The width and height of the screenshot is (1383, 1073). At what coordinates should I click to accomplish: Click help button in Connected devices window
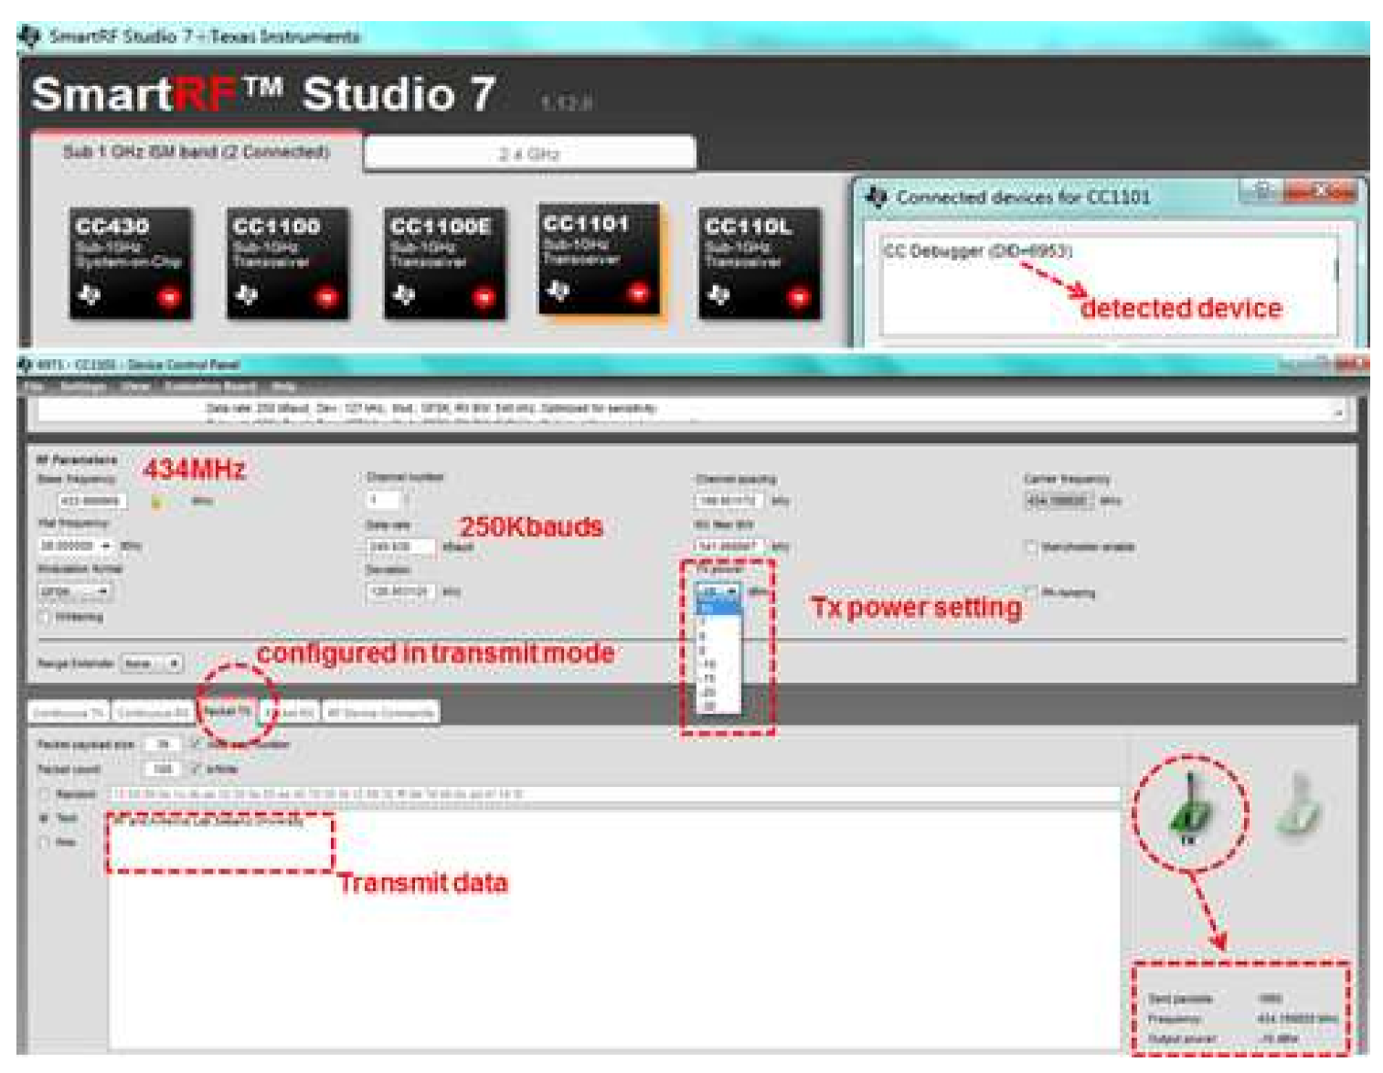coord(1261,191)
